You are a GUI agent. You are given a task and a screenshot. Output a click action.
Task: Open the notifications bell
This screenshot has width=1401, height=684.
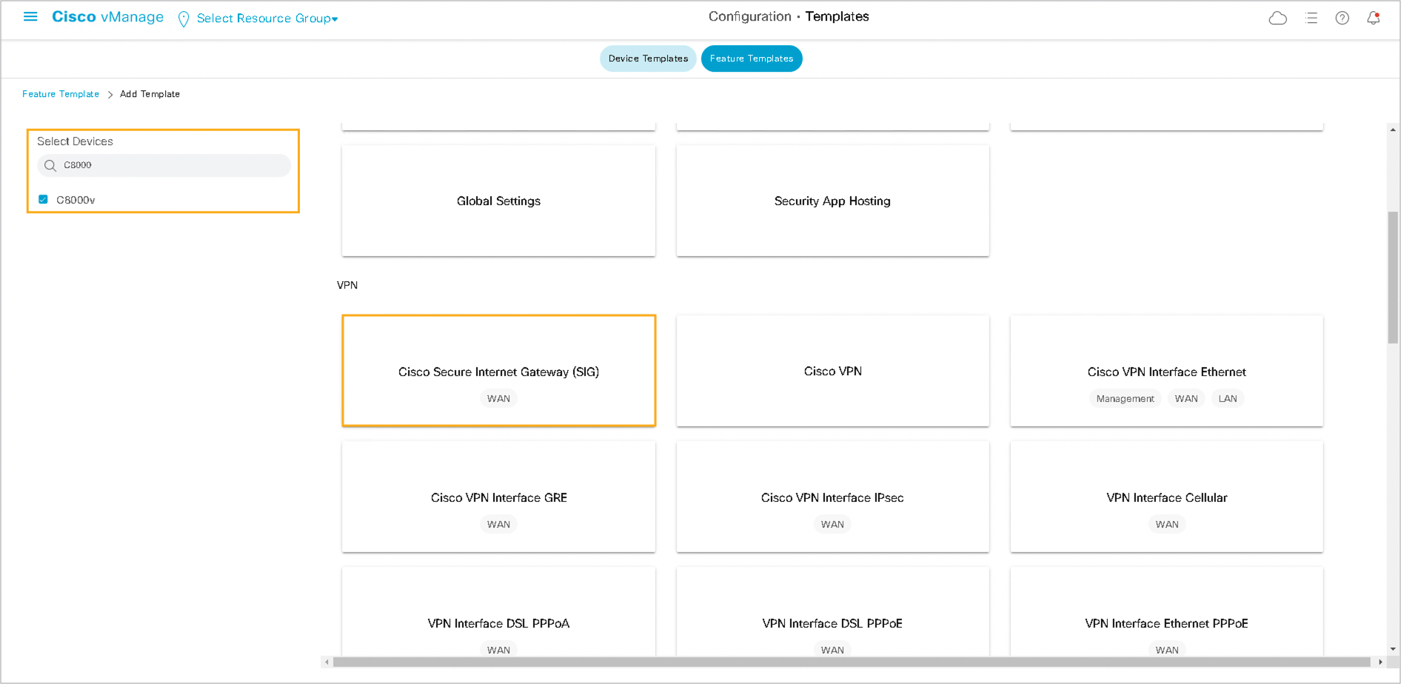pos(1374,18)
